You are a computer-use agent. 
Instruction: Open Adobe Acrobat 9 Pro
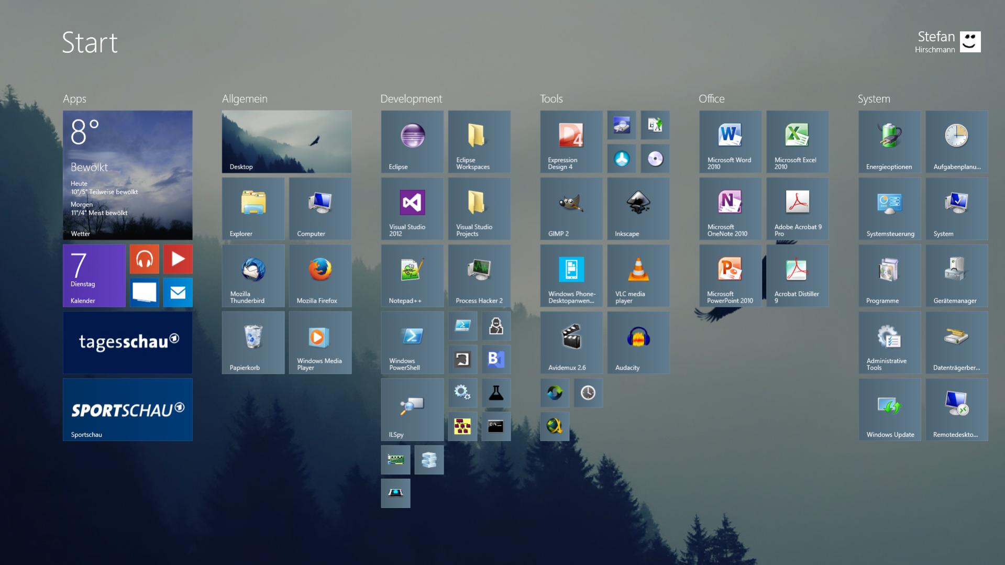[x=798, y=208]
